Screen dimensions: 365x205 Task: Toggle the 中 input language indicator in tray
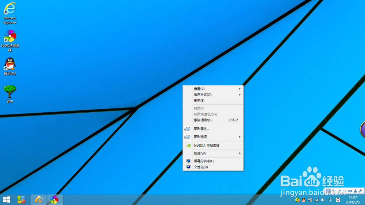(x=330, y=200)
